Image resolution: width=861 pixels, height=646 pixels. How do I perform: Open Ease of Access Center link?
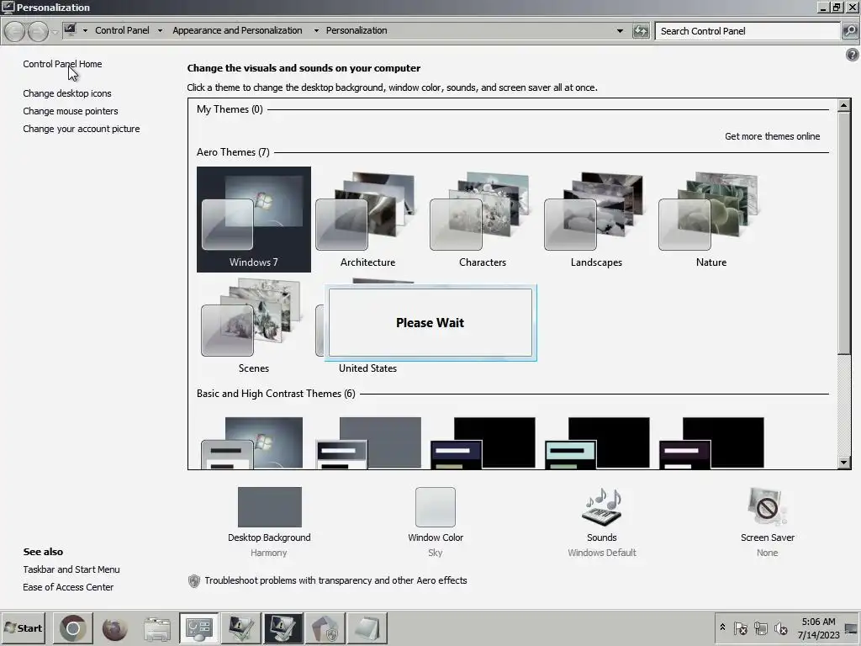pyautogui.click(x=68, y=587)
